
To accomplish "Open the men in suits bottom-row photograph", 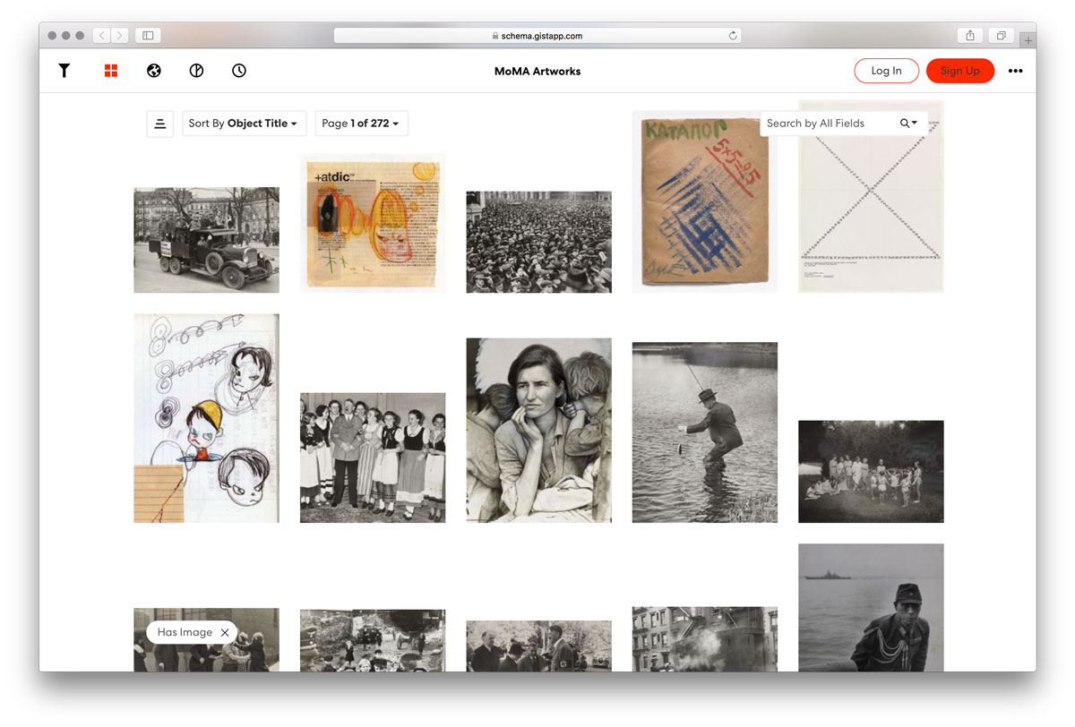I will point(538,646).
